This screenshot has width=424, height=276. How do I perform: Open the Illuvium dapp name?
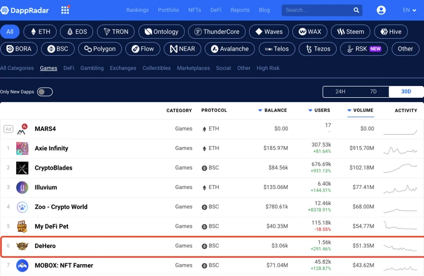(x=46, y=187)
